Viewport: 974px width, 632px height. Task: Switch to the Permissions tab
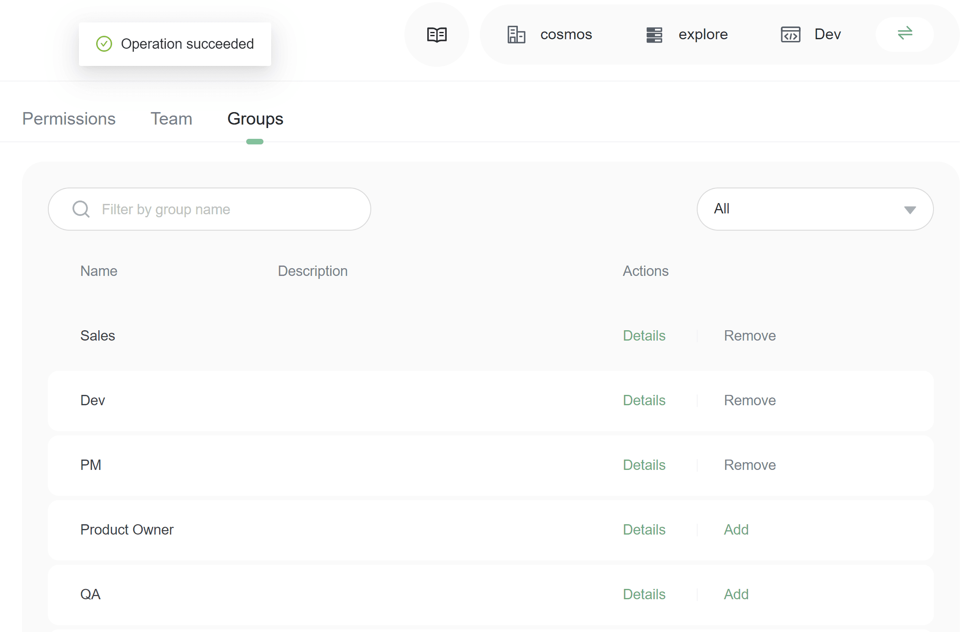69,119
